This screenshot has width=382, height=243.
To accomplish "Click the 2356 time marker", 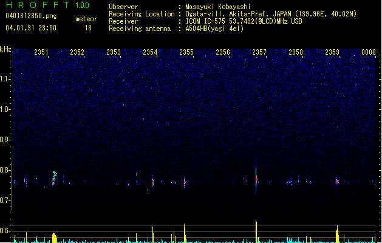I will pyautogui.click(x=223, y=52).
